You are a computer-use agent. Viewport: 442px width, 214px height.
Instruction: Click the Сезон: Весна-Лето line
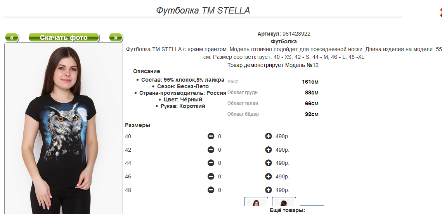183,86
